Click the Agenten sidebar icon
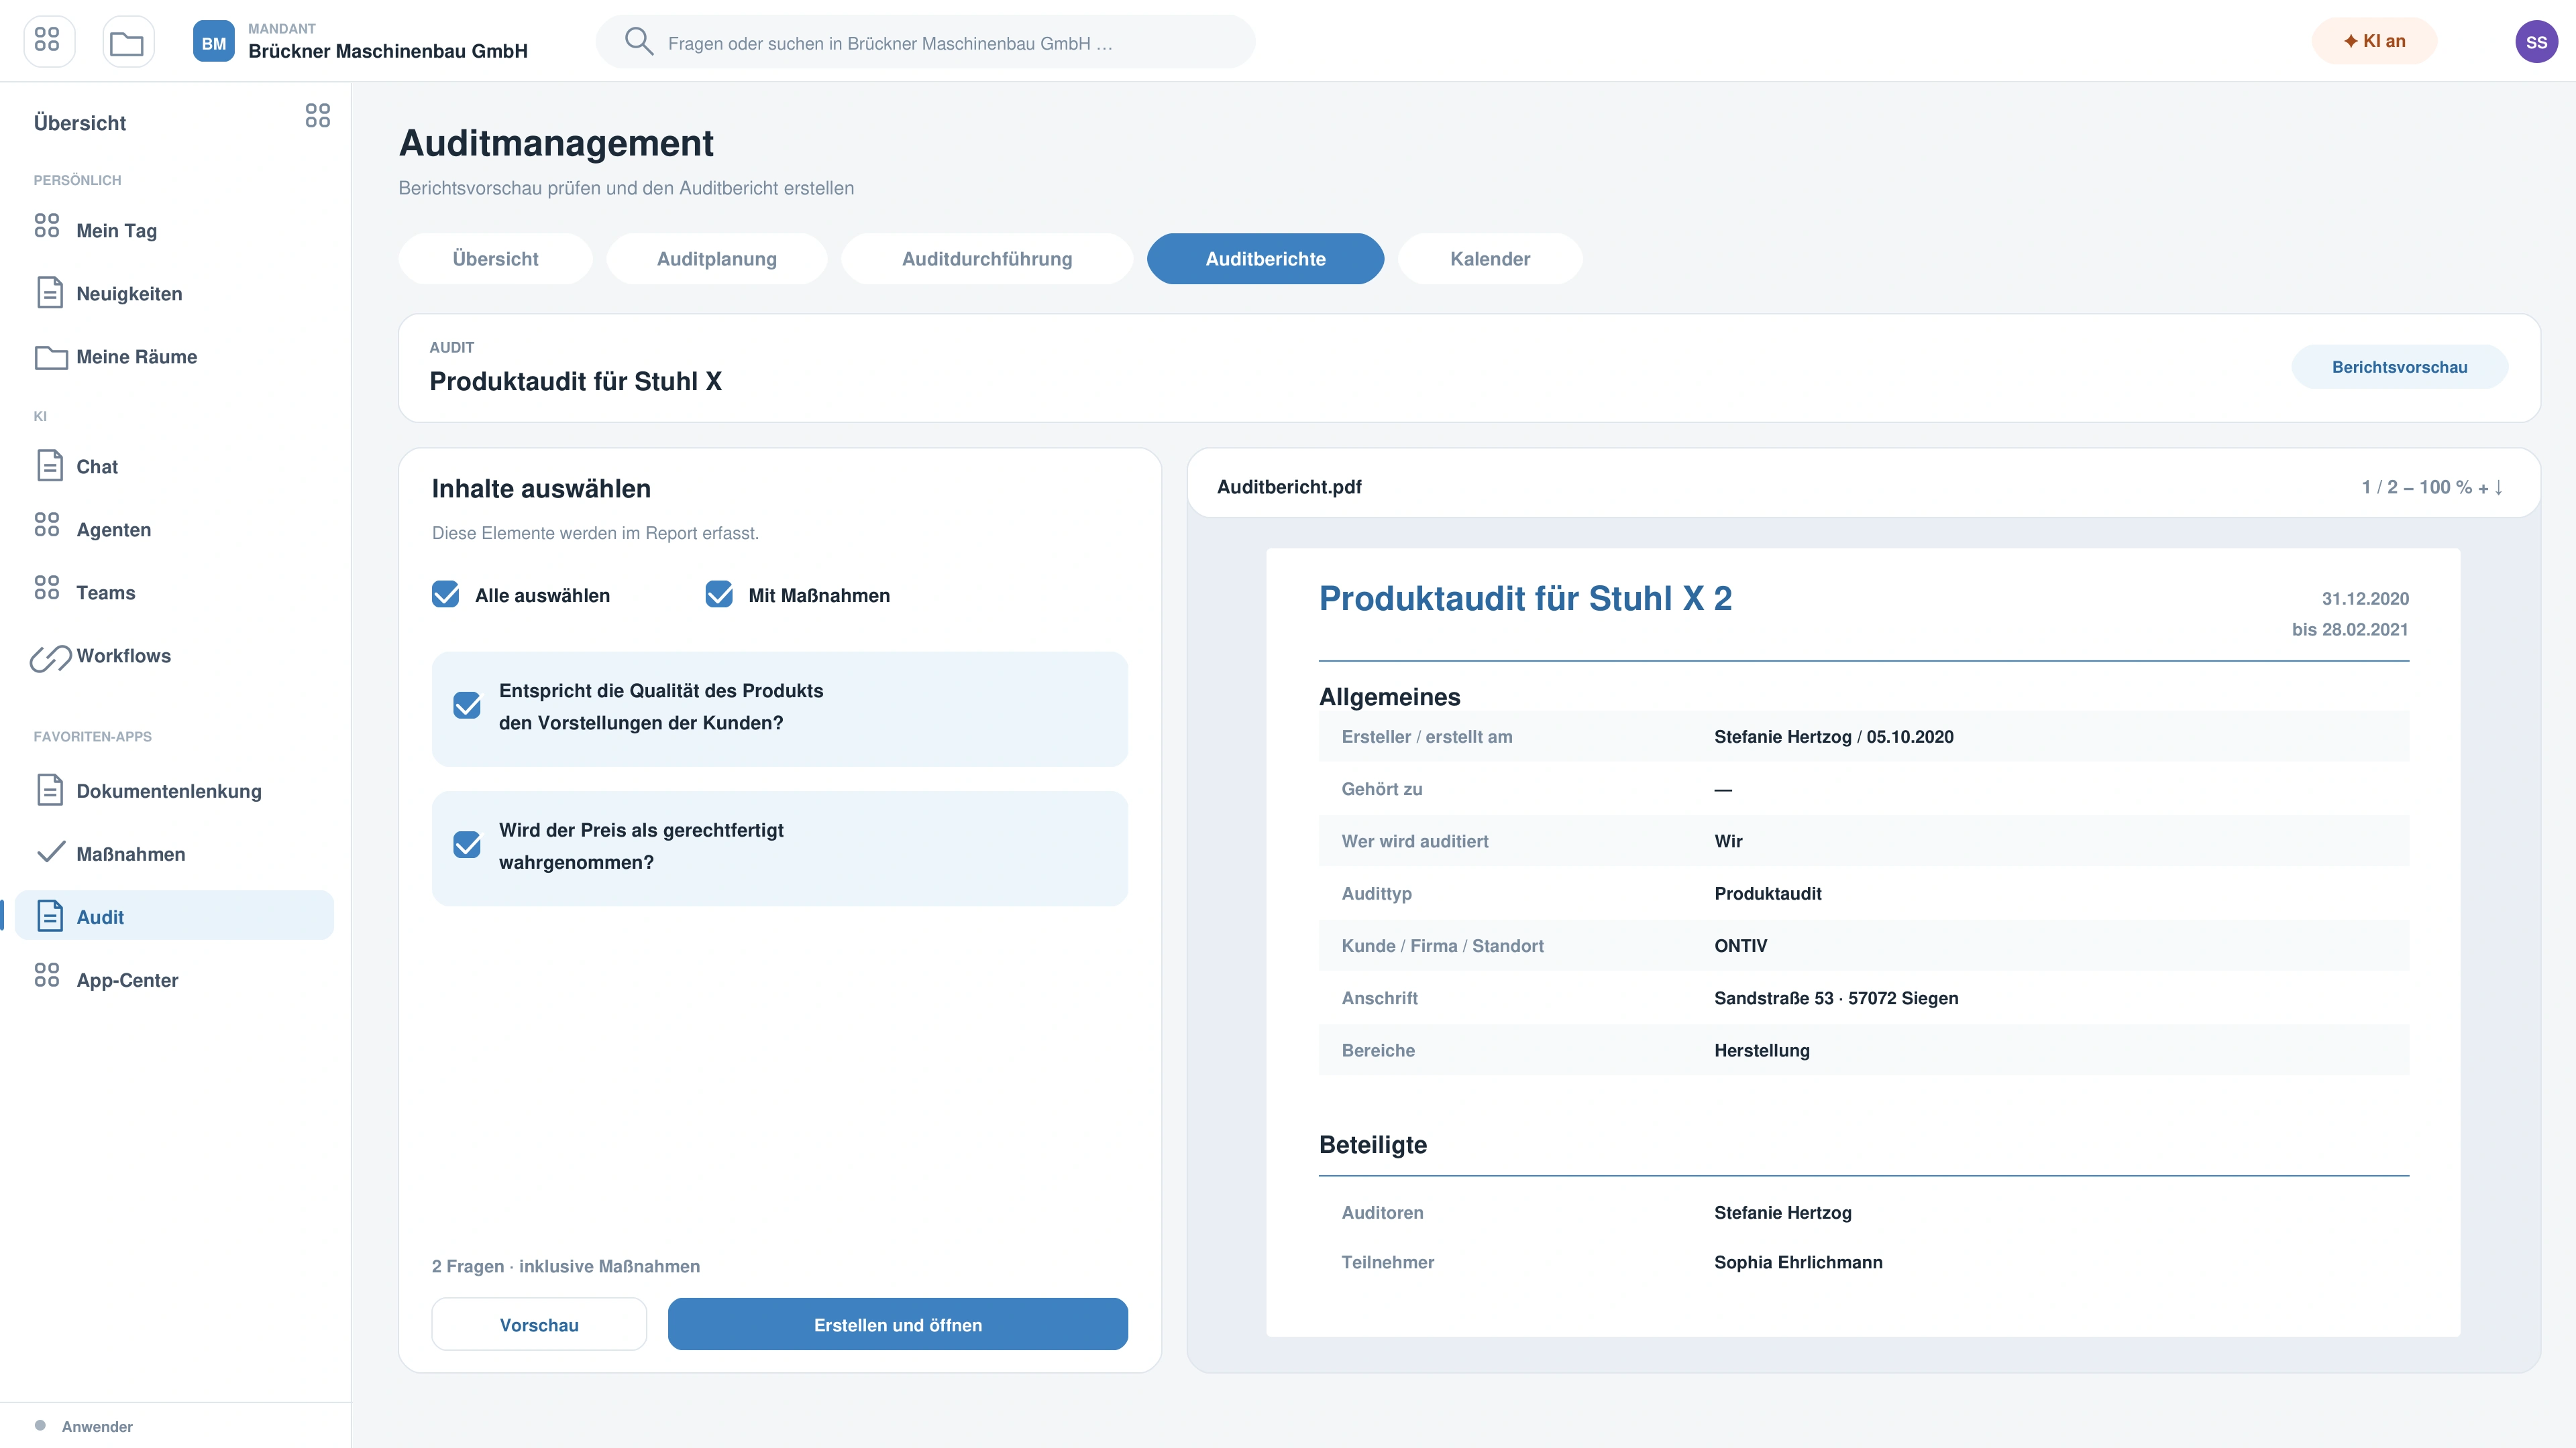2576x1448 pixels. point(47,525)
